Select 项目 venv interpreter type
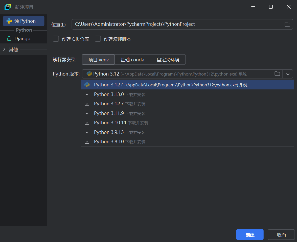The height and width of the screenshot is (242, 297). [x=99, y=60]
